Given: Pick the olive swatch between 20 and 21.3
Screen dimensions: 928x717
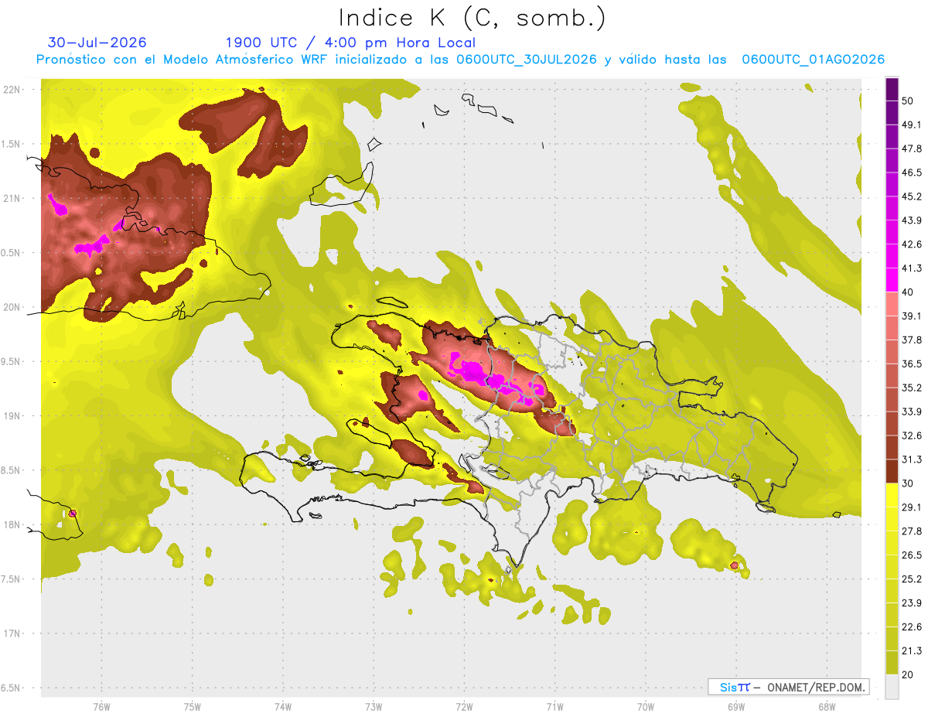Looking at the screenshot, I should click(892, 662).
